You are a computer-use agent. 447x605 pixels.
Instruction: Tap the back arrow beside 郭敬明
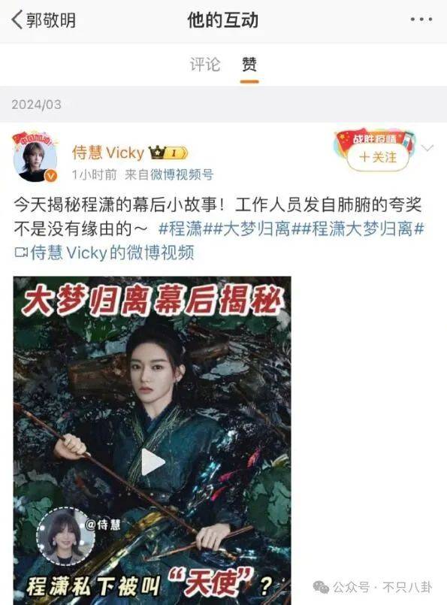pos(17,20)
